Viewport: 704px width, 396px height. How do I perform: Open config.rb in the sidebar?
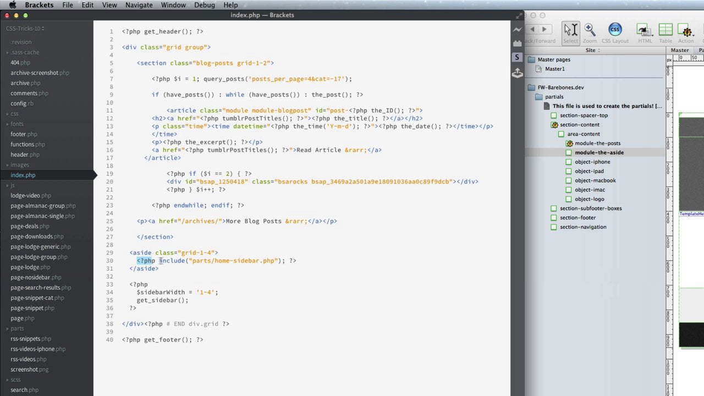pos(22,103)
